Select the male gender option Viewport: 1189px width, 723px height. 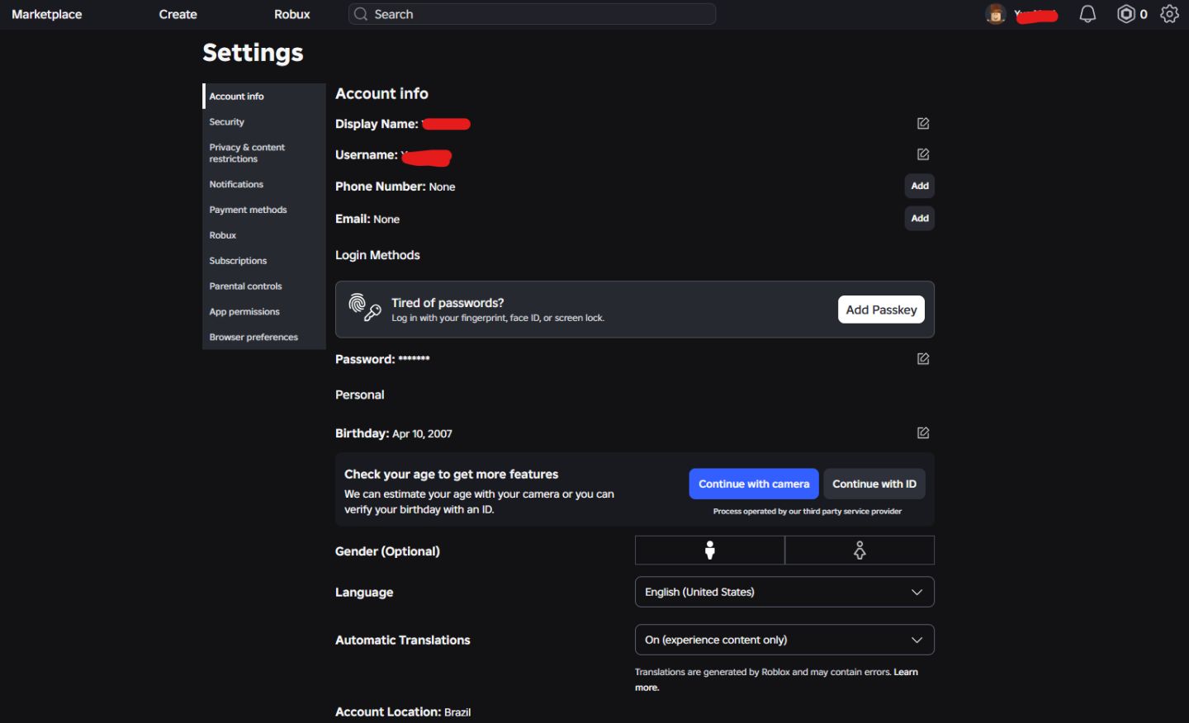[x=709, y=551]
